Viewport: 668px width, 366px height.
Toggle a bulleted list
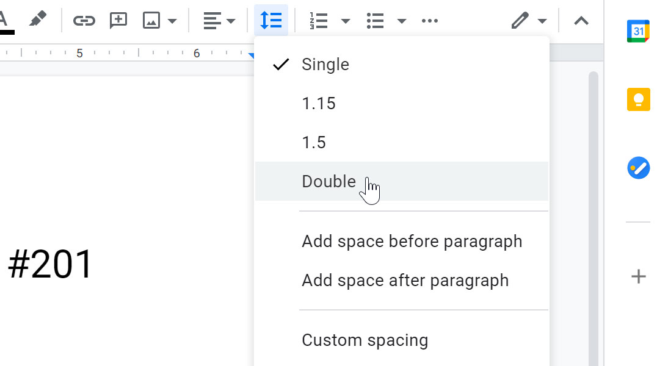375,20
